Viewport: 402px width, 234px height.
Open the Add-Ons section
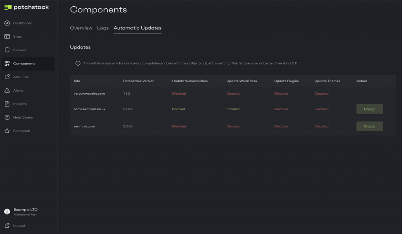coord(8,77)
